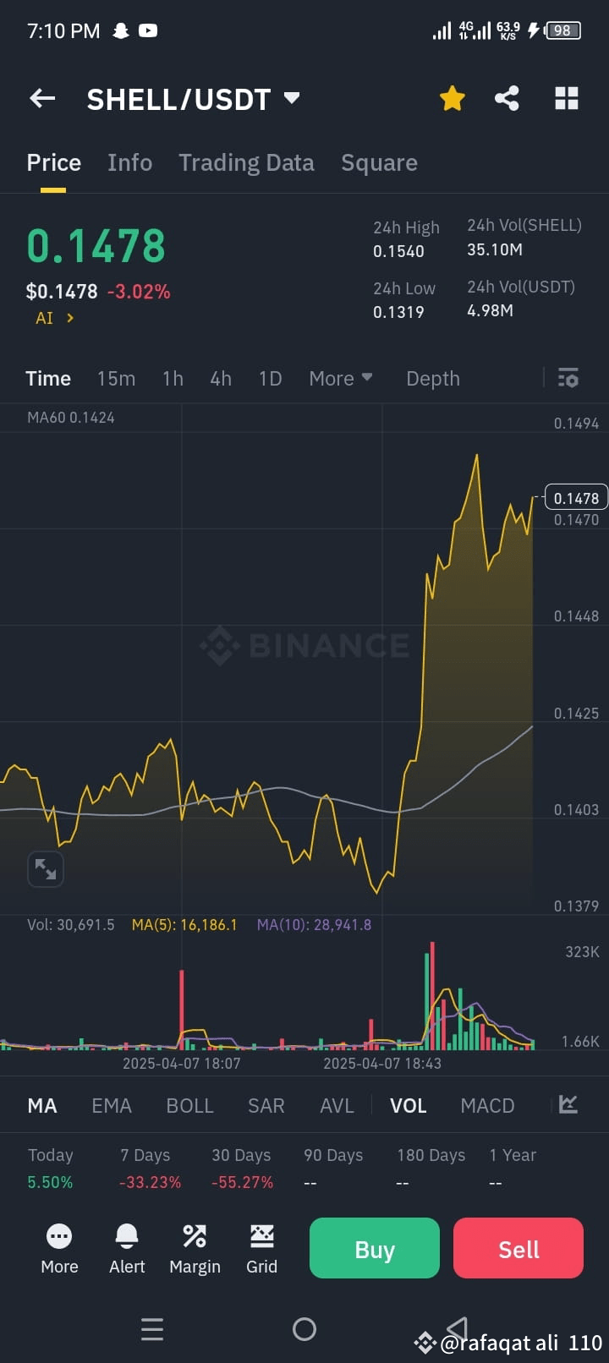Enable the SAR indicator

266,1105
